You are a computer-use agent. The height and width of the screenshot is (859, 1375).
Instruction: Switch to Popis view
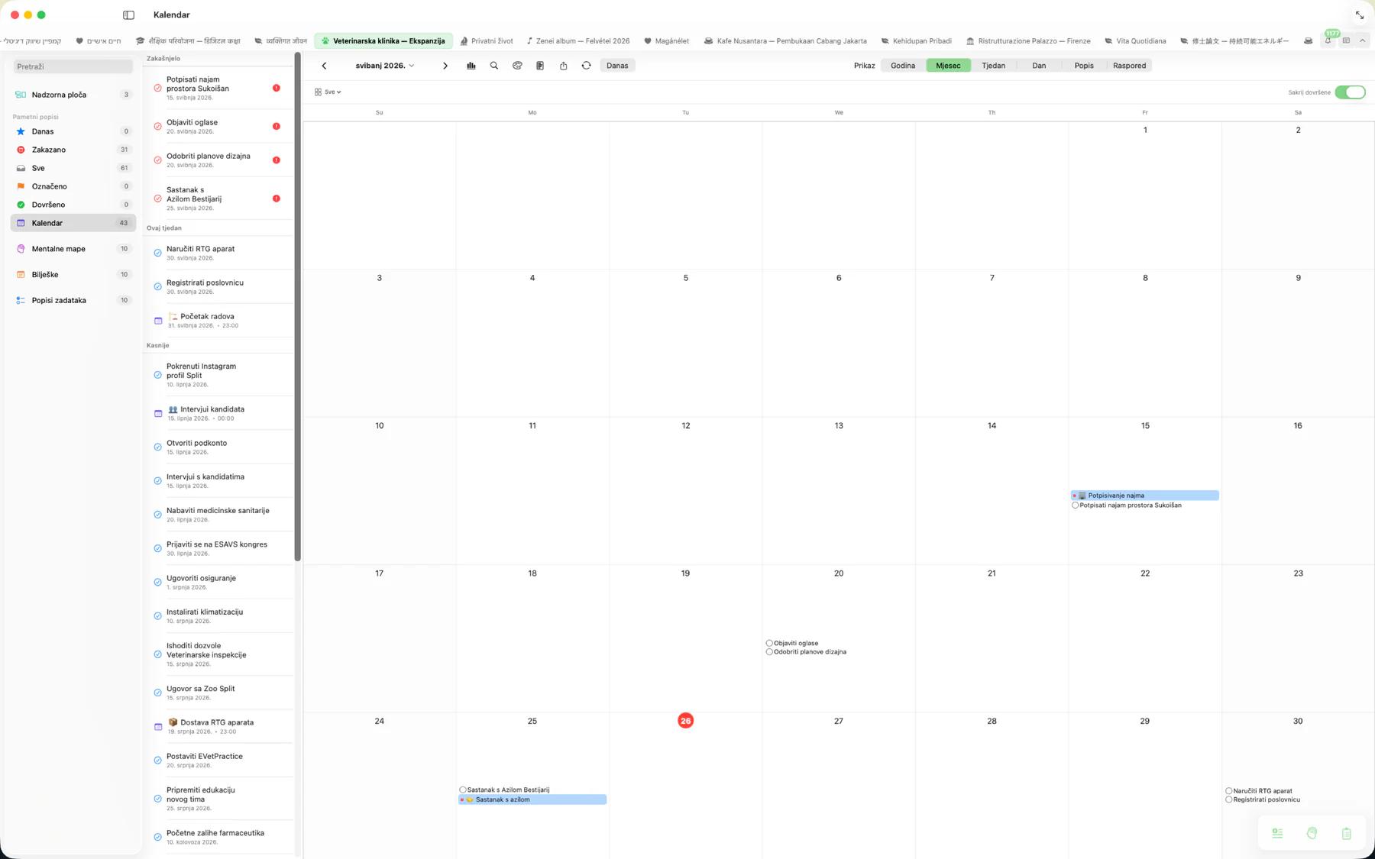tap(1084, 66)
